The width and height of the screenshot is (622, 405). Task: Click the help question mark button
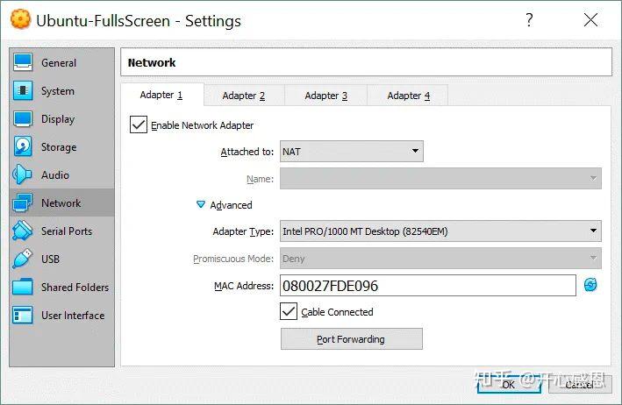[529, 19]
